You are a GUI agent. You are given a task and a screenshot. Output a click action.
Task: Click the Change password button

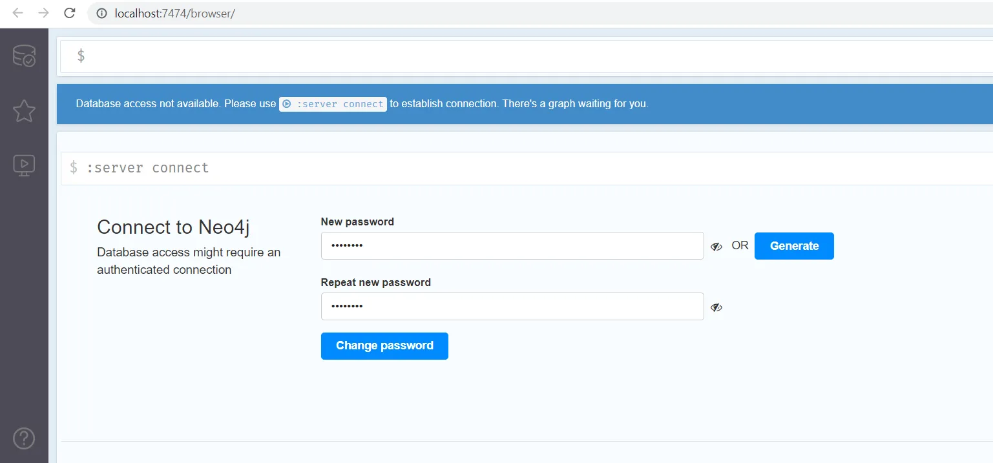384,345
